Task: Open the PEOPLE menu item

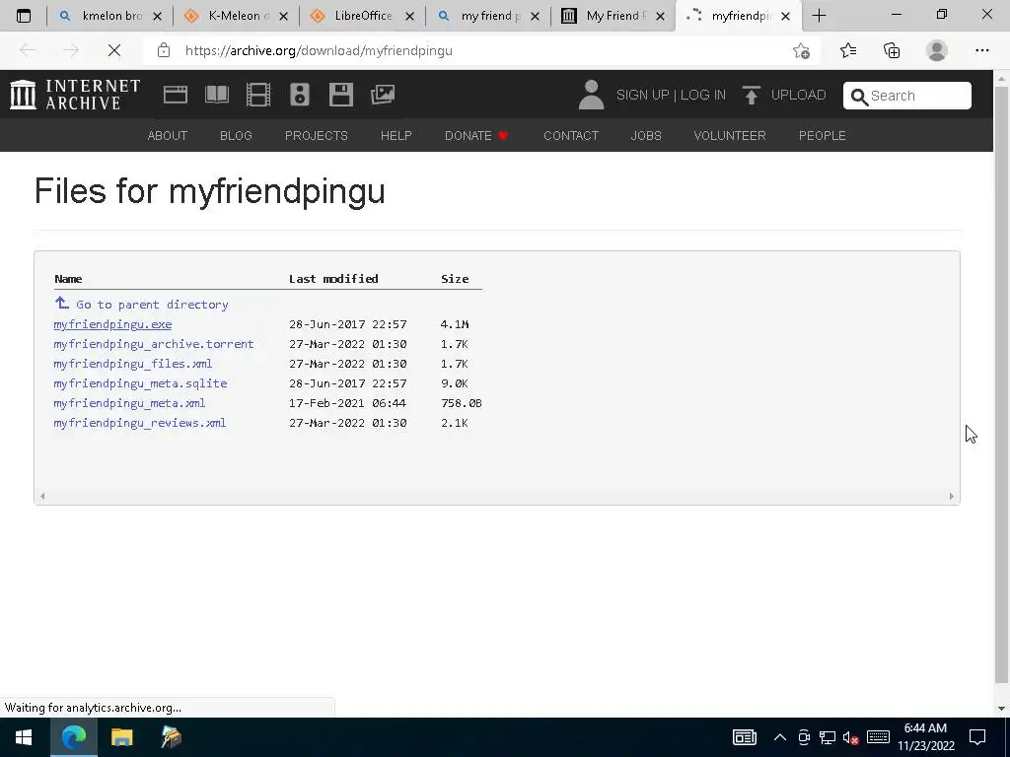Action: (x=823, y=136)
